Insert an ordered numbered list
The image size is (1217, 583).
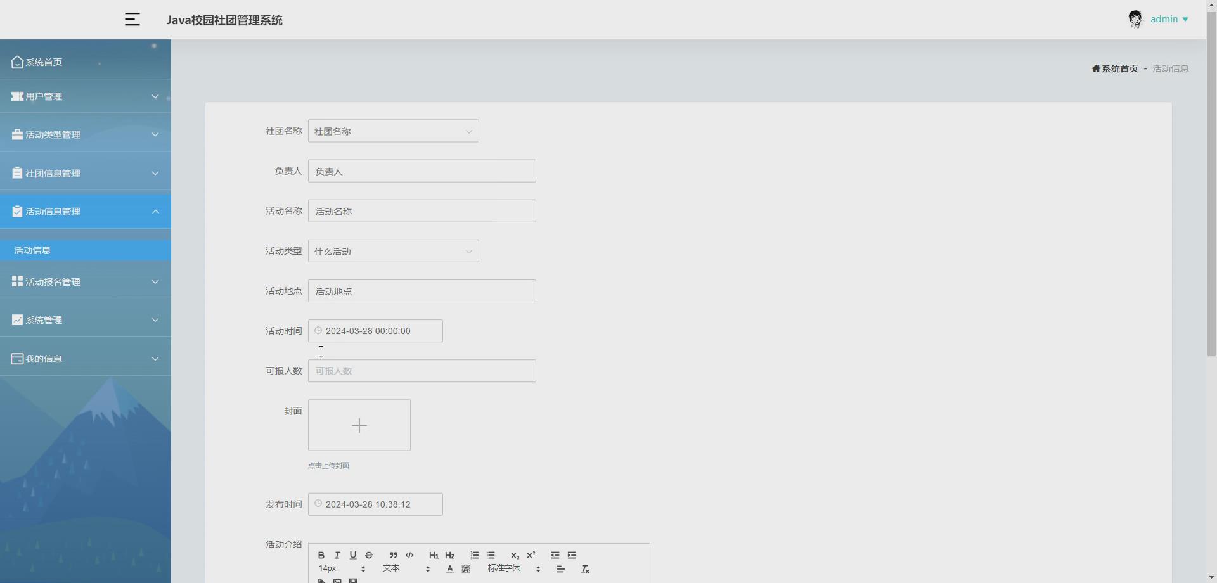tap(474, 555)
